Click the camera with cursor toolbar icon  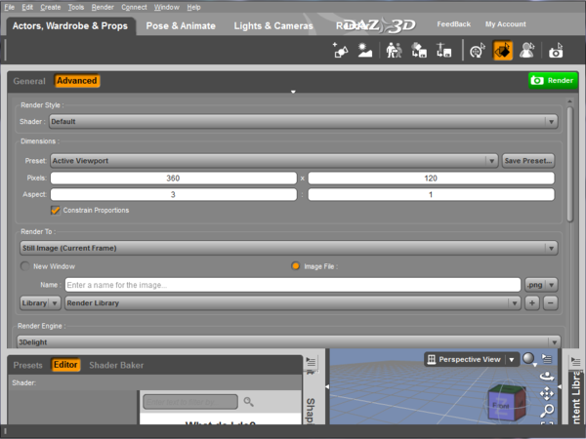point(556,51)
